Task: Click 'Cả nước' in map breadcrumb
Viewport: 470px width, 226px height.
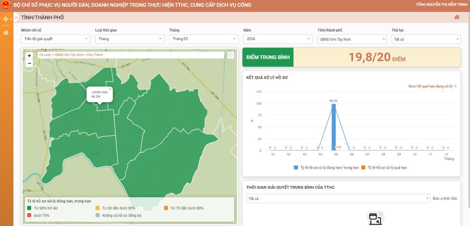Action: tap(45, 55)
